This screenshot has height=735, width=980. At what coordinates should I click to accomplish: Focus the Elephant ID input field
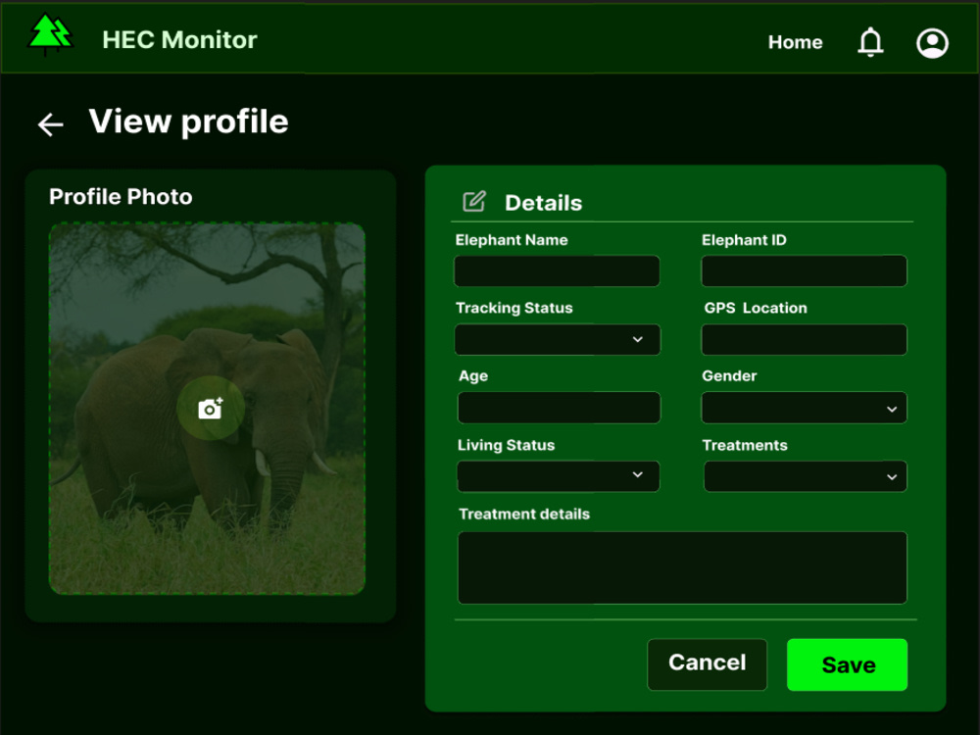click(x=804, y=271)
